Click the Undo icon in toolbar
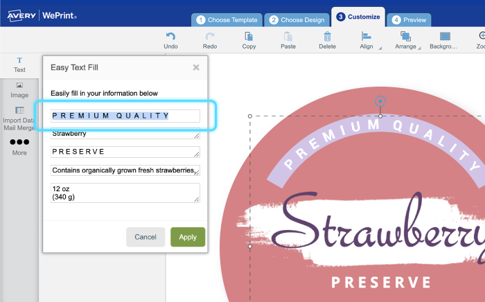This screenshot has width=485, height=302. (x=170, y=37)
